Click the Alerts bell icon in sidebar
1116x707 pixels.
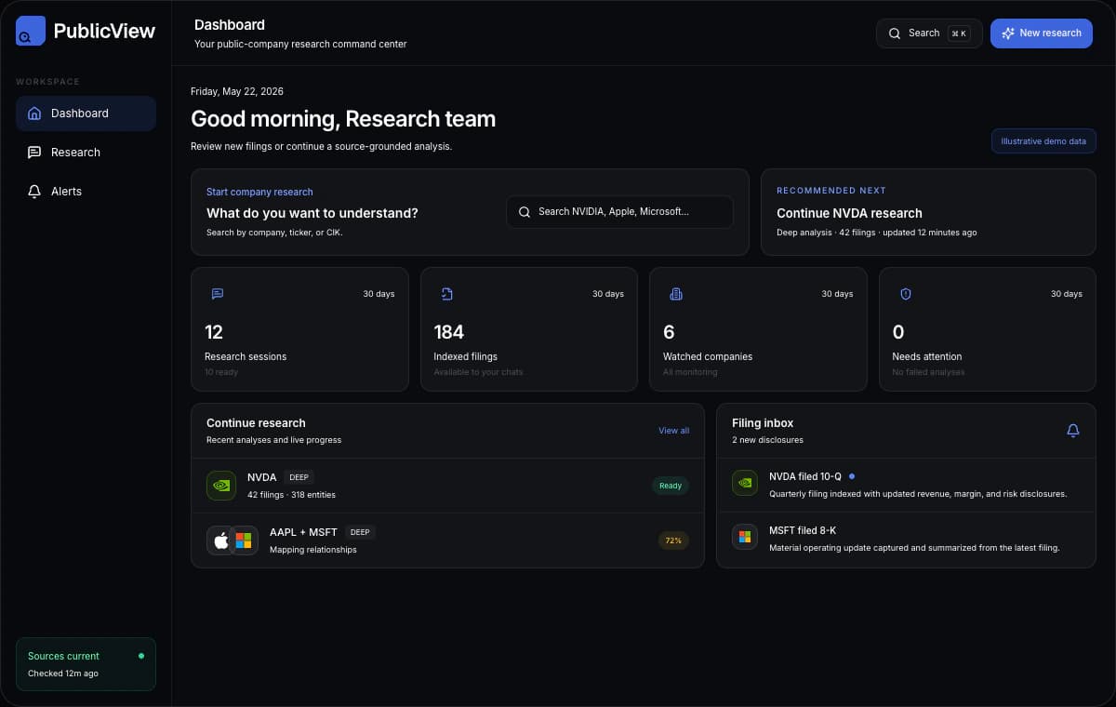tap(34, 192)
